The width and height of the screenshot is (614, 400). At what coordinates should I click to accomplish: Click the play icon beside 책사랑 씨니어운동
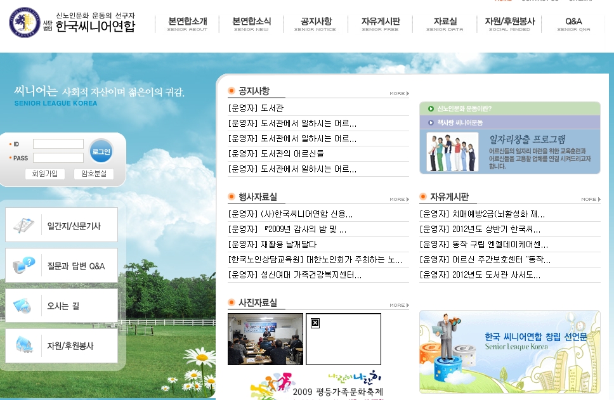[431, 122]
